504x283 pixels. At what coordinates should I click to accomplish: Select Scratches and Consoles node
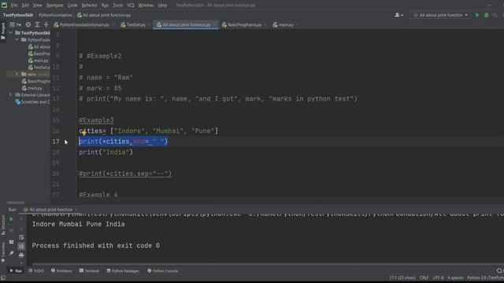(x=32, y=102)
